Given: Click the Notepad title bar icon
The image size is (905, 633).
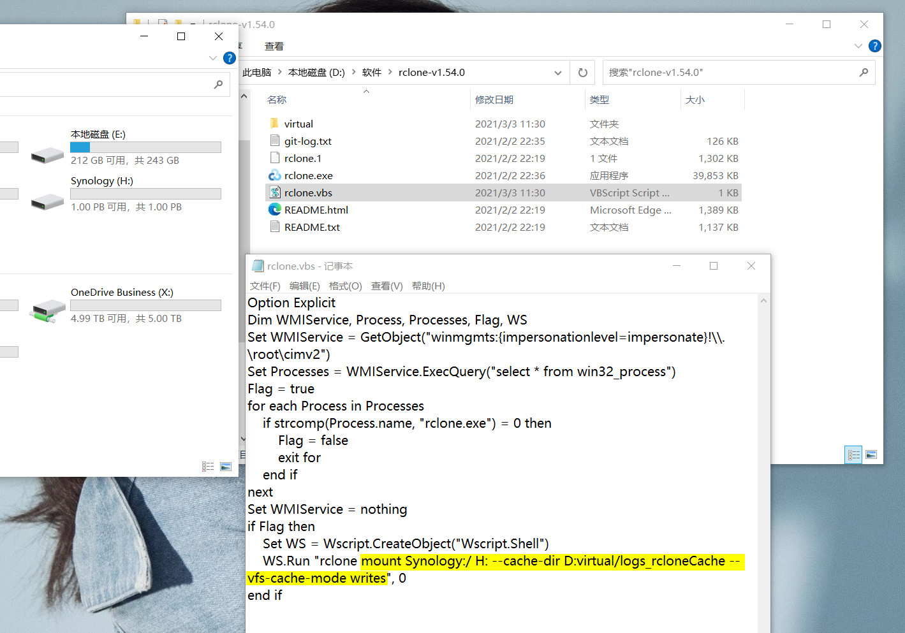Looking at the screenshot, I should click(x=258, y=266).
